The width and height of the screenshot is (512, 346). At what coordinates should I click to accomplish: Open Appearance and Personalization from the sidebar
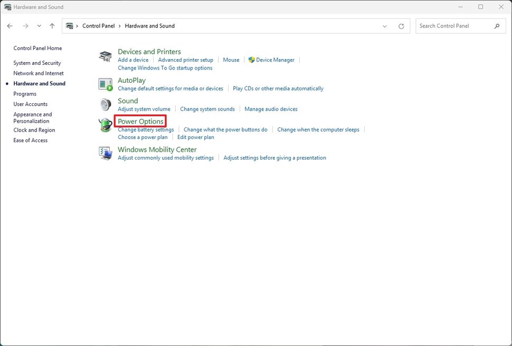32,117
